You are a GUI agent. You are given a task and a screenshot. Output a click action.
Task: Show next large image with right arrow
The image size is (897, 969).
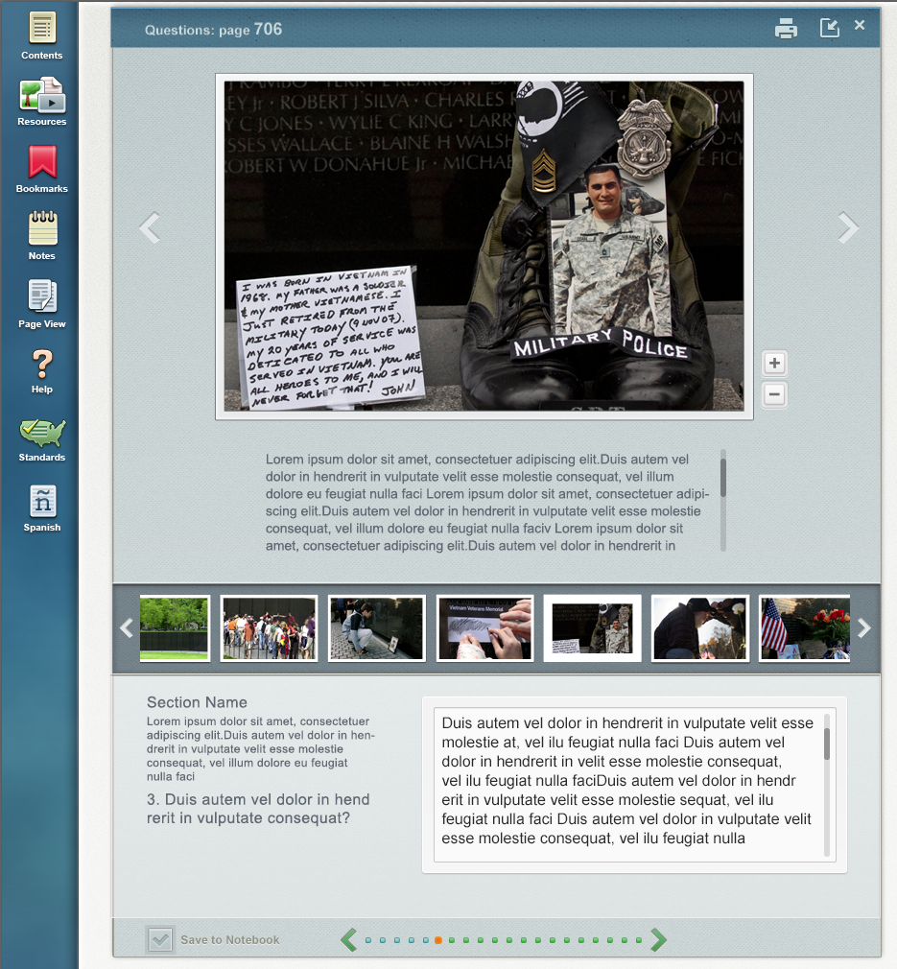point(848,227)
